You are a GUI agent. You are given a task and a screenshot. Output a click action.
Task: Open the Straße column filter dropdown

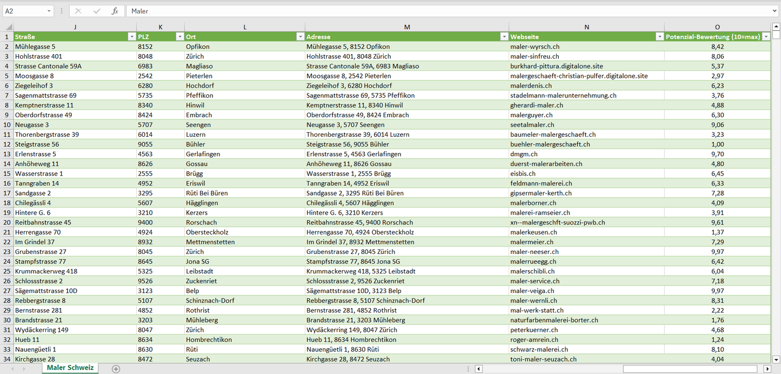(131, 37)
